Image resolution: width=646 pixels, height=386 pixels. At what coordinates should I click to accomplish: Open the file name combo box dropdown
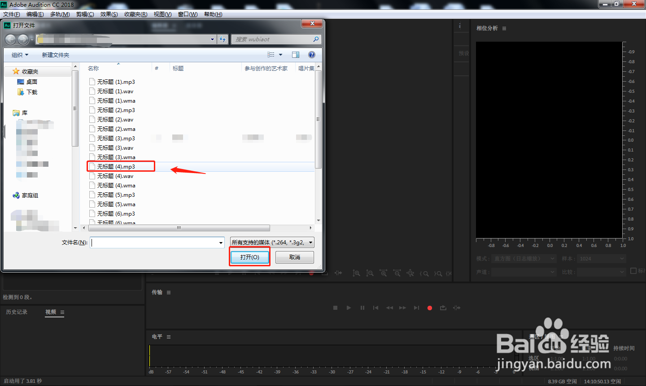tap(221, 243)
